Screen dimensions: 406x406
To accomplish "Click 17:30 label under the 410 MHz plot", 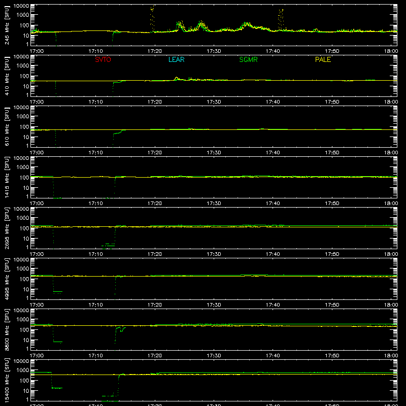I will pyautogui.click(x=214, y=102).
